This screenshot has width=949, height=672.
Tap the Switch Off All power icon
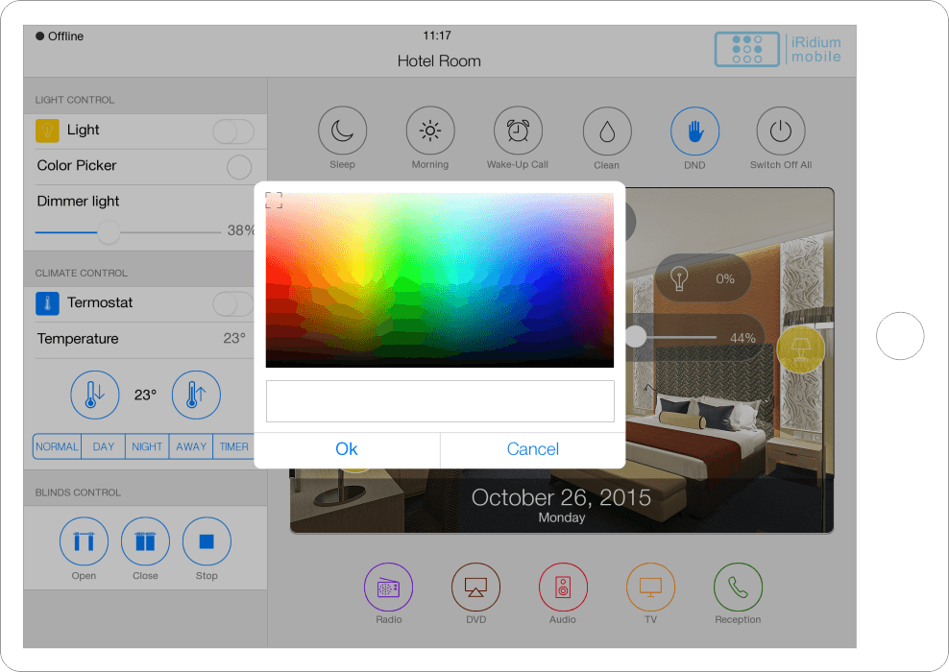[780, 132]
